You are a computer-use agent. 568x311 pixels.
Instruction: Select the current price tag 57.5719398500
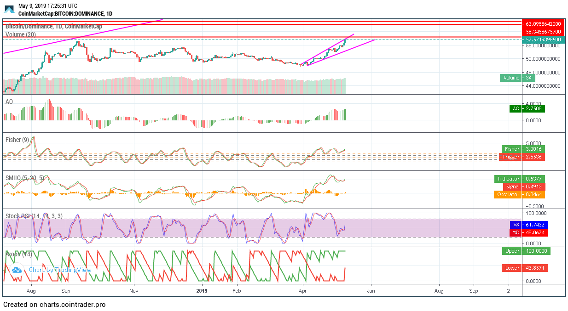click(x=543, y=40)
